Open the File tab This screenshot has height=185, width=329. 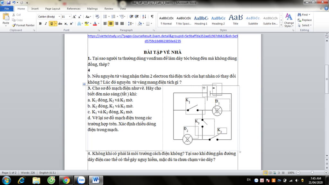(7, 9)
